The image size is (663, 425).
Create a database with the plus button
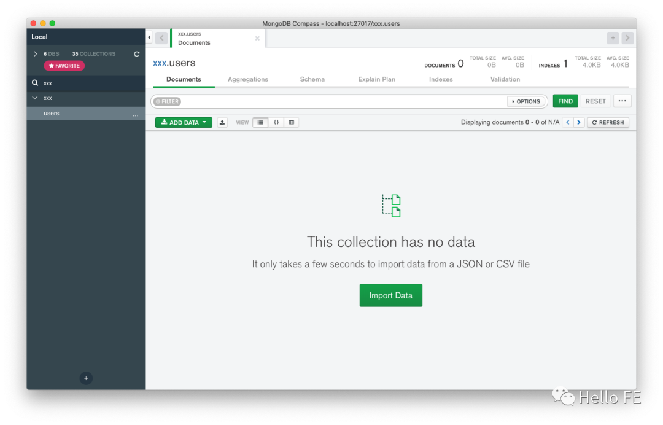pos(86,378)
